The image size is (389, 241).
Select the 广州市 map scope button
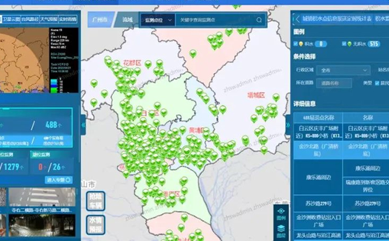(101, 20)
